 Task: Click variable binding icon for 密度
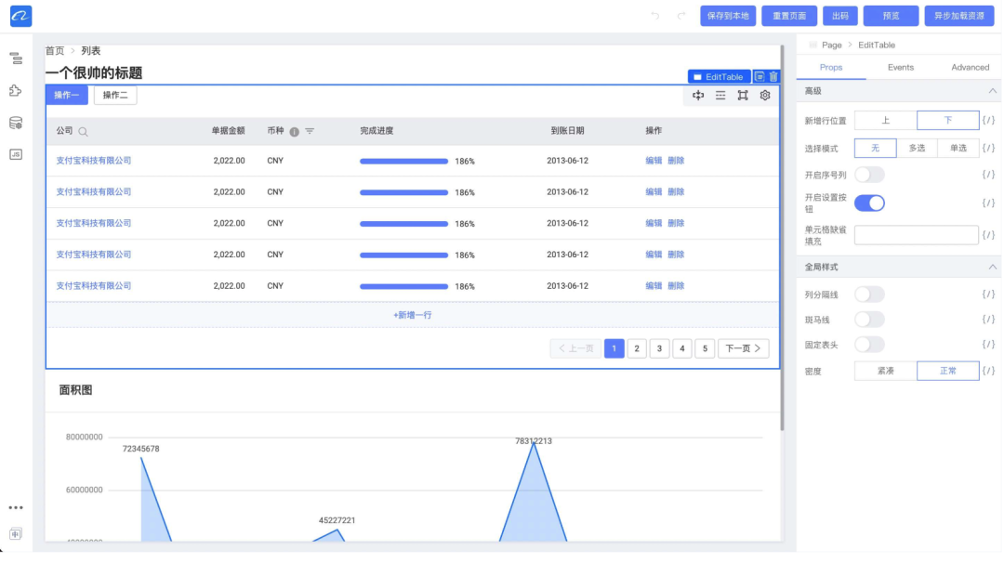(x=988, y=371)
